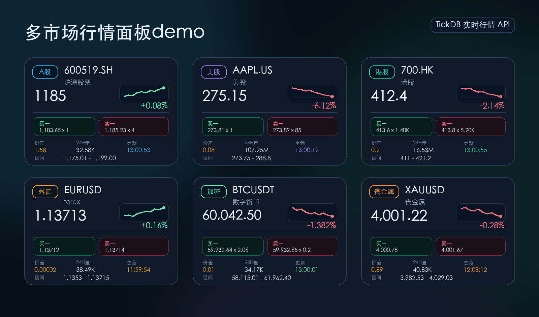The height and width of the screenshot is (317, 539).
Task: Select the A股 market tag
Action: 45,72
